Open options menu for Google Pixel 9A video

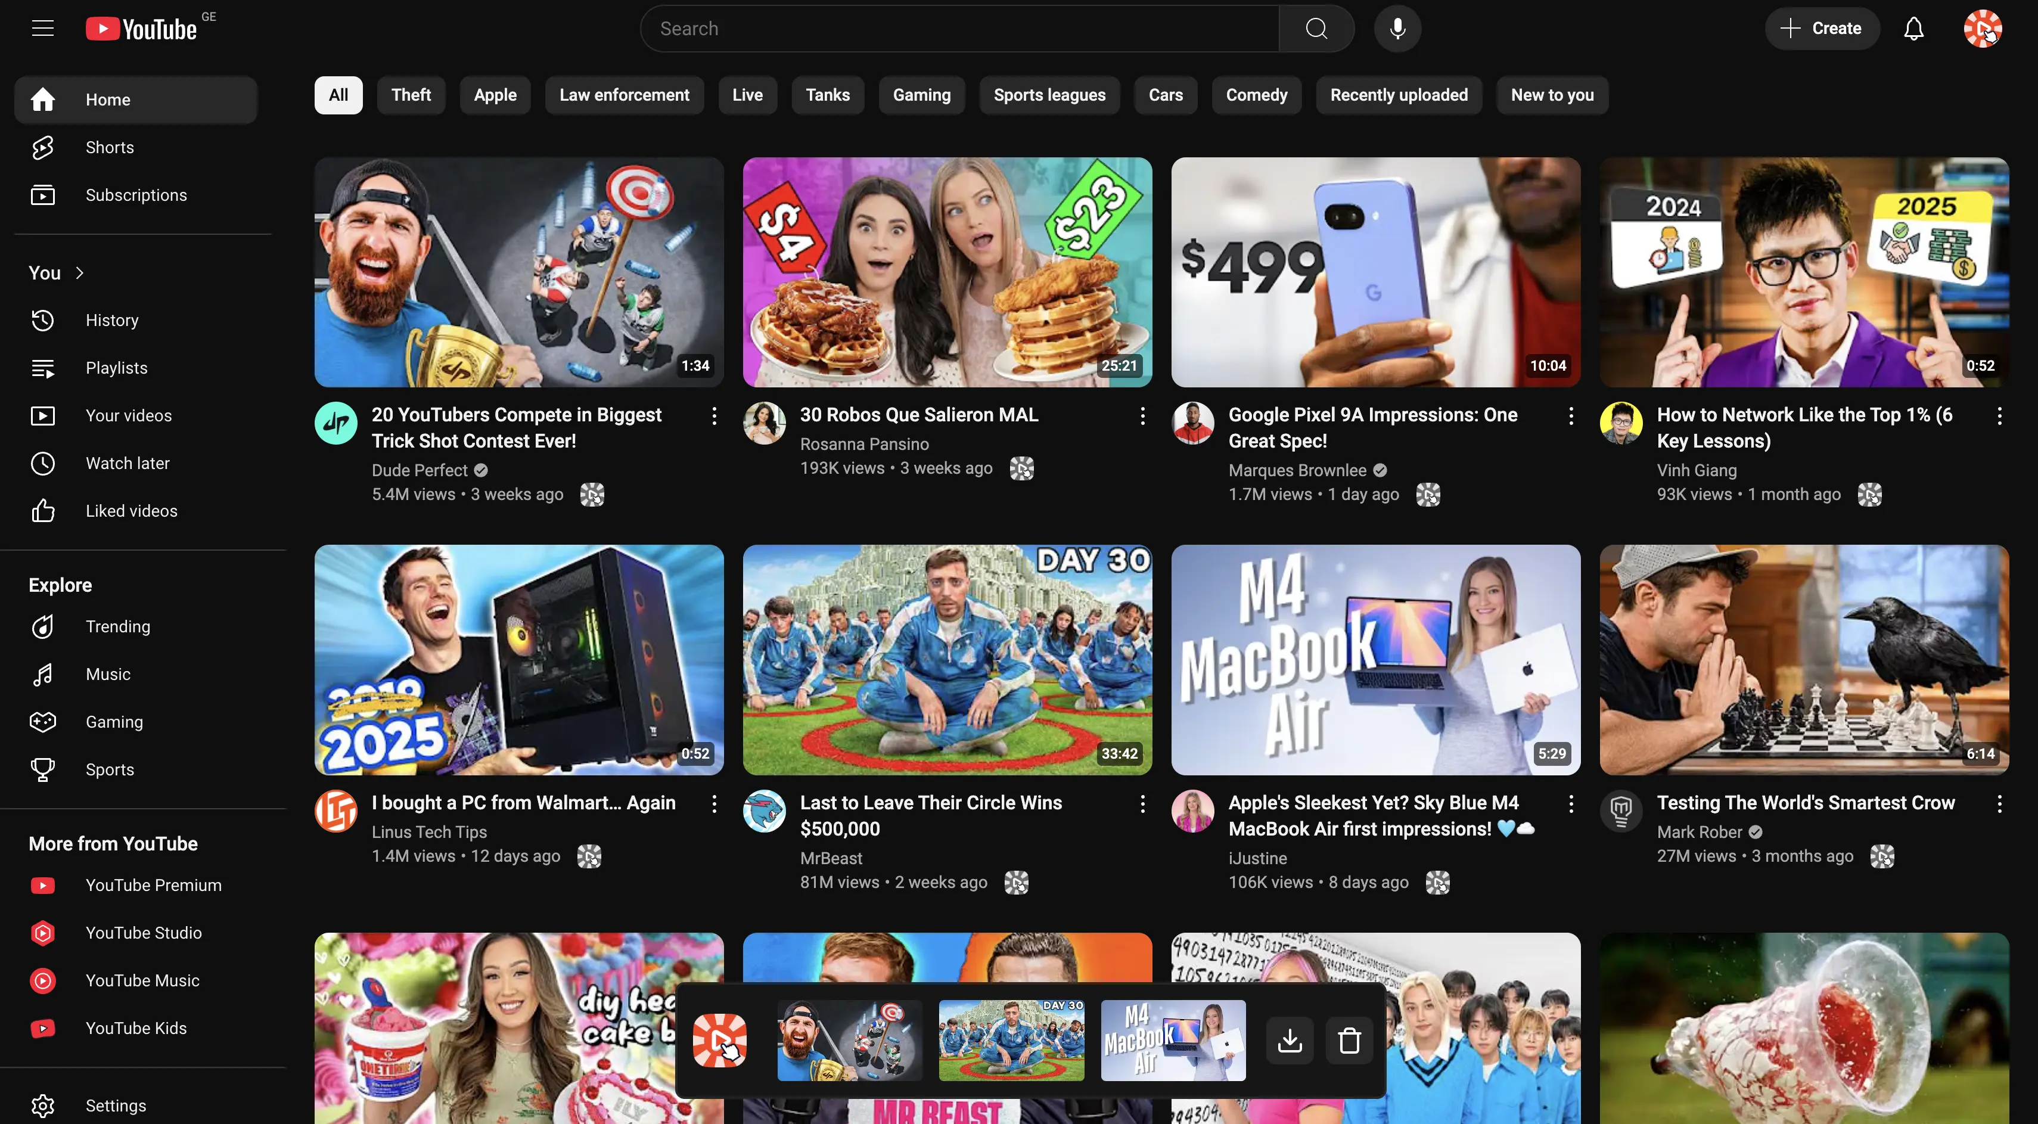click(1570, 416)
